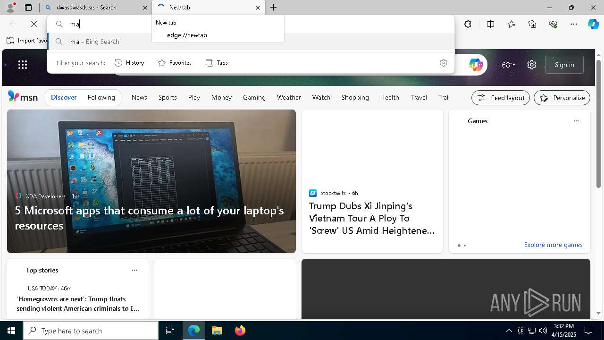The width and height of the screenshot is (604, 340).
Task: Open the 'Homegrowns are next' story
Action: 78,304
